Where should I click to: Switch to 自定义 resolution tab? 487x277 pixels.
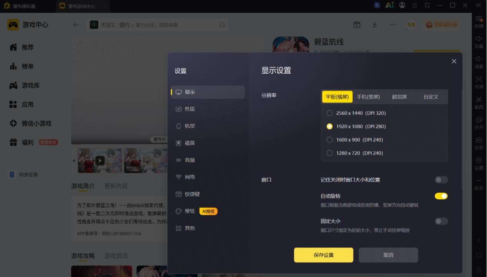click(431, 97)
